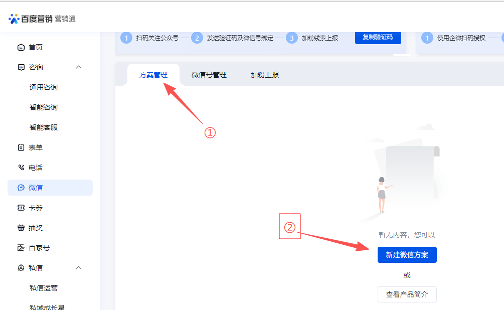The height and width of the screenshot is (310, 504).
Task: Click the 电话 phone icon
Action: 21,168
